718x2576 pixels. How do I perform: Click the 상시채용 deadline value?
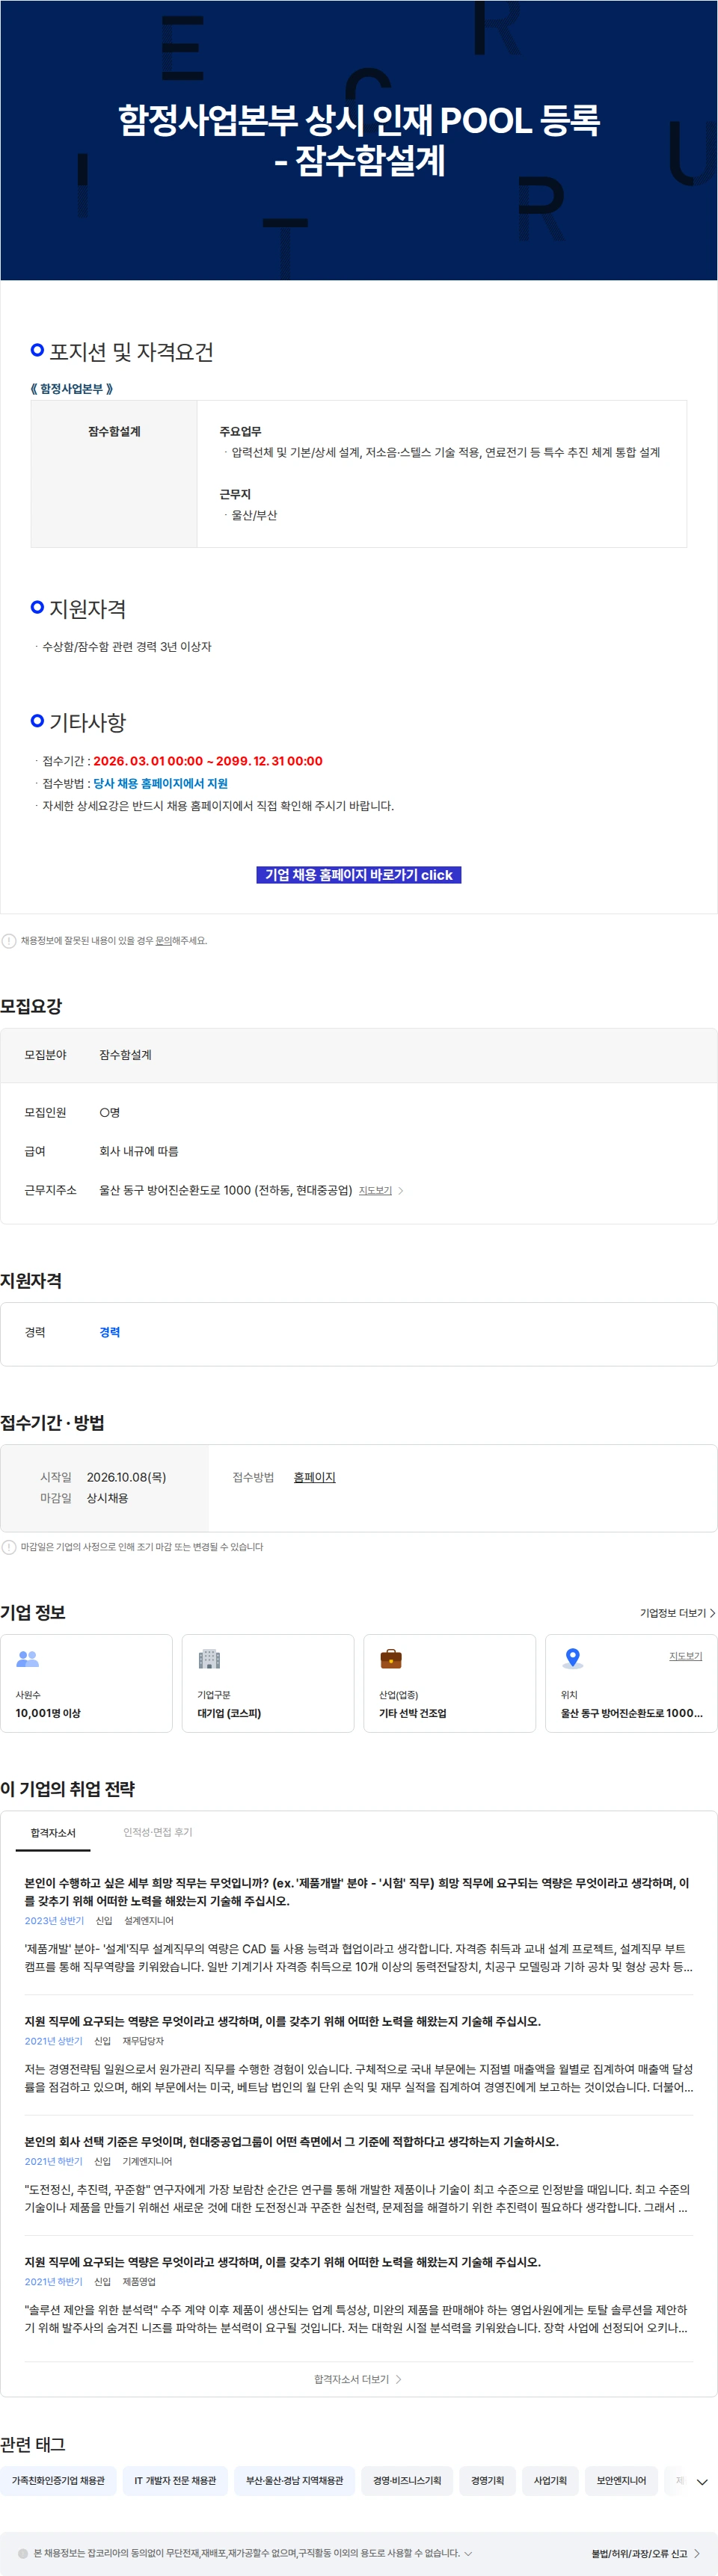(107, 1498)
